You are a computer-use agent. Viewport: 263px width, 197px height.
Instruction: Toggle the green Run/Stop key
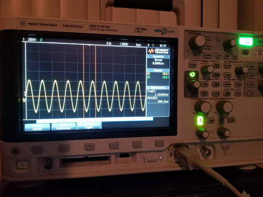pos(246,41)
